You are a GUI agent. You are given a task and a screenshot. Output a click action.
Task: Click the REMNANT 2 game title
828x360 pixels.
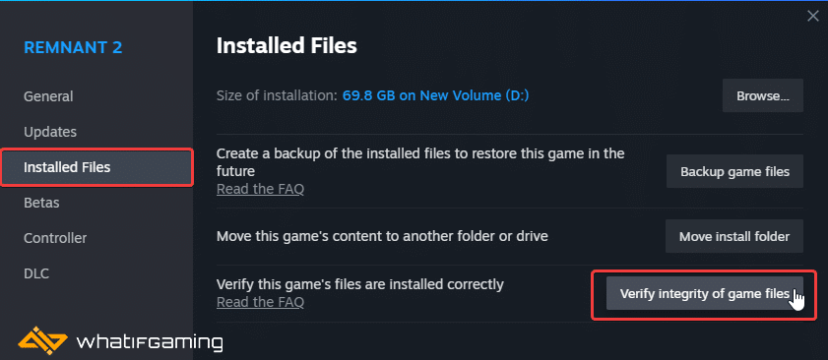click(73, 47)
